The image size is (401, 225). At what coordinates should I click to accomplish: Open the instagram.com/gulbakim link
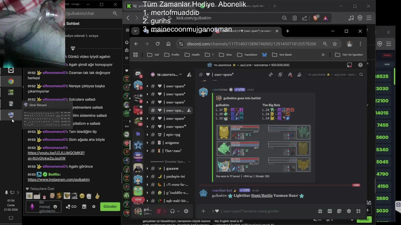point(59,180)
